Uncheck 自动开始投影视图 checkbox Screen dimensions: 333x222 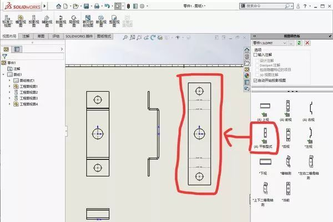click(255, 80)
